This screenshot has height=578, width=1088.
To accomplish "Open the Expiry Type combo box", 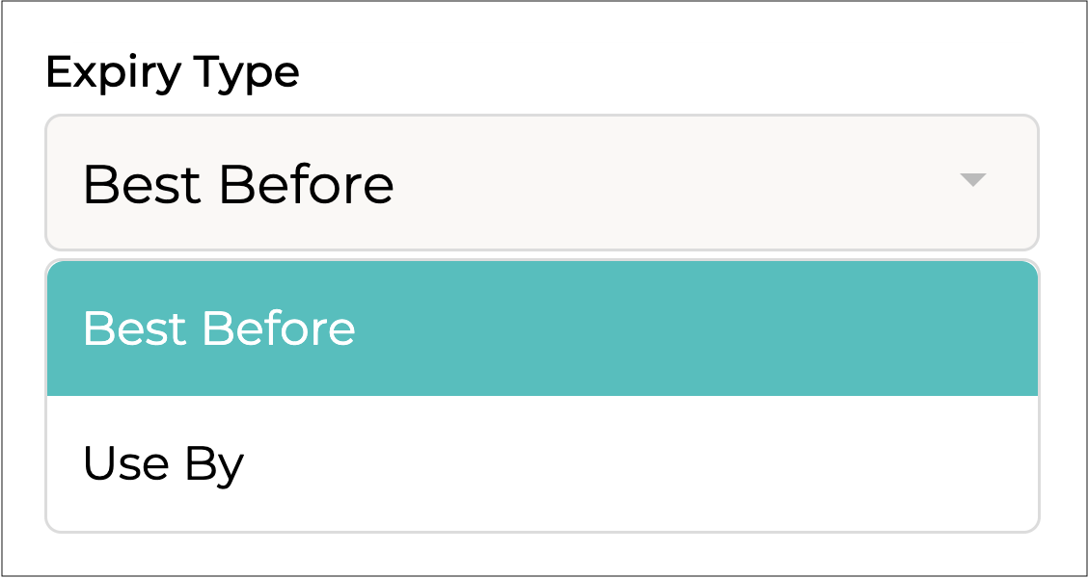I will click(x=541, y=183).
